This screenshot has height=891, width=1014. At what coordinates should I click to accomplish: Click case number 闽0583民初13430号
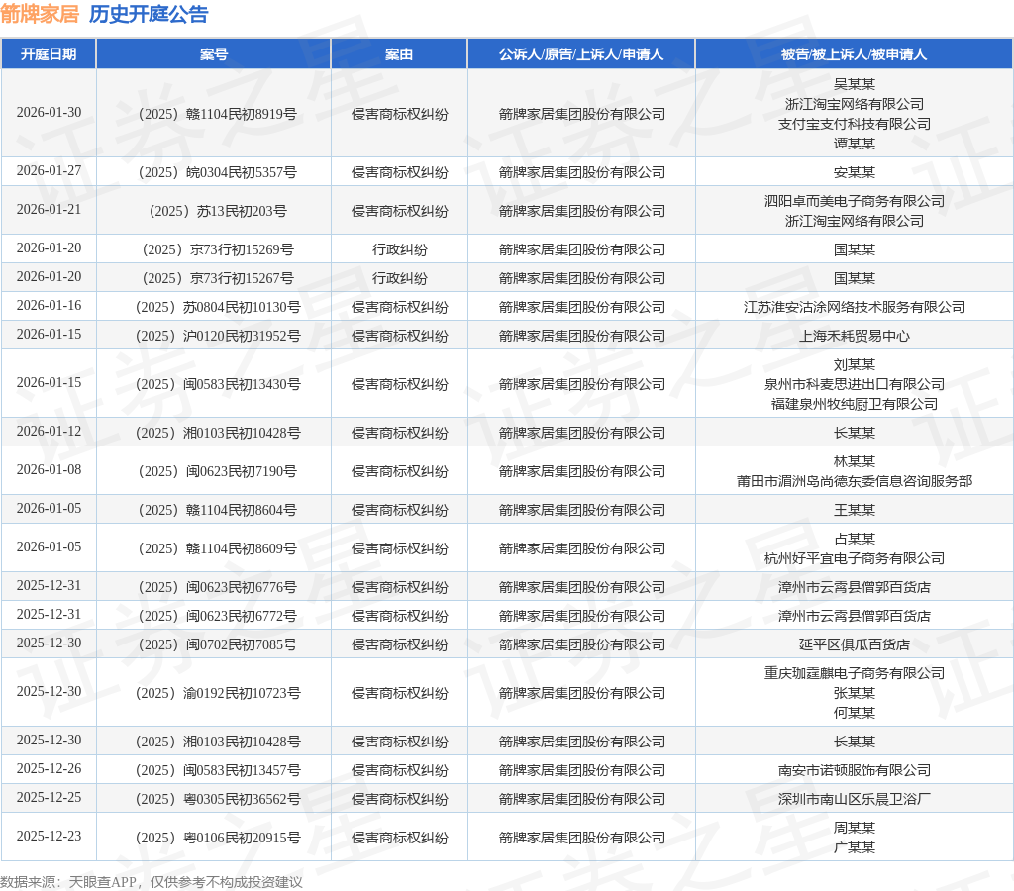point(218,384)
